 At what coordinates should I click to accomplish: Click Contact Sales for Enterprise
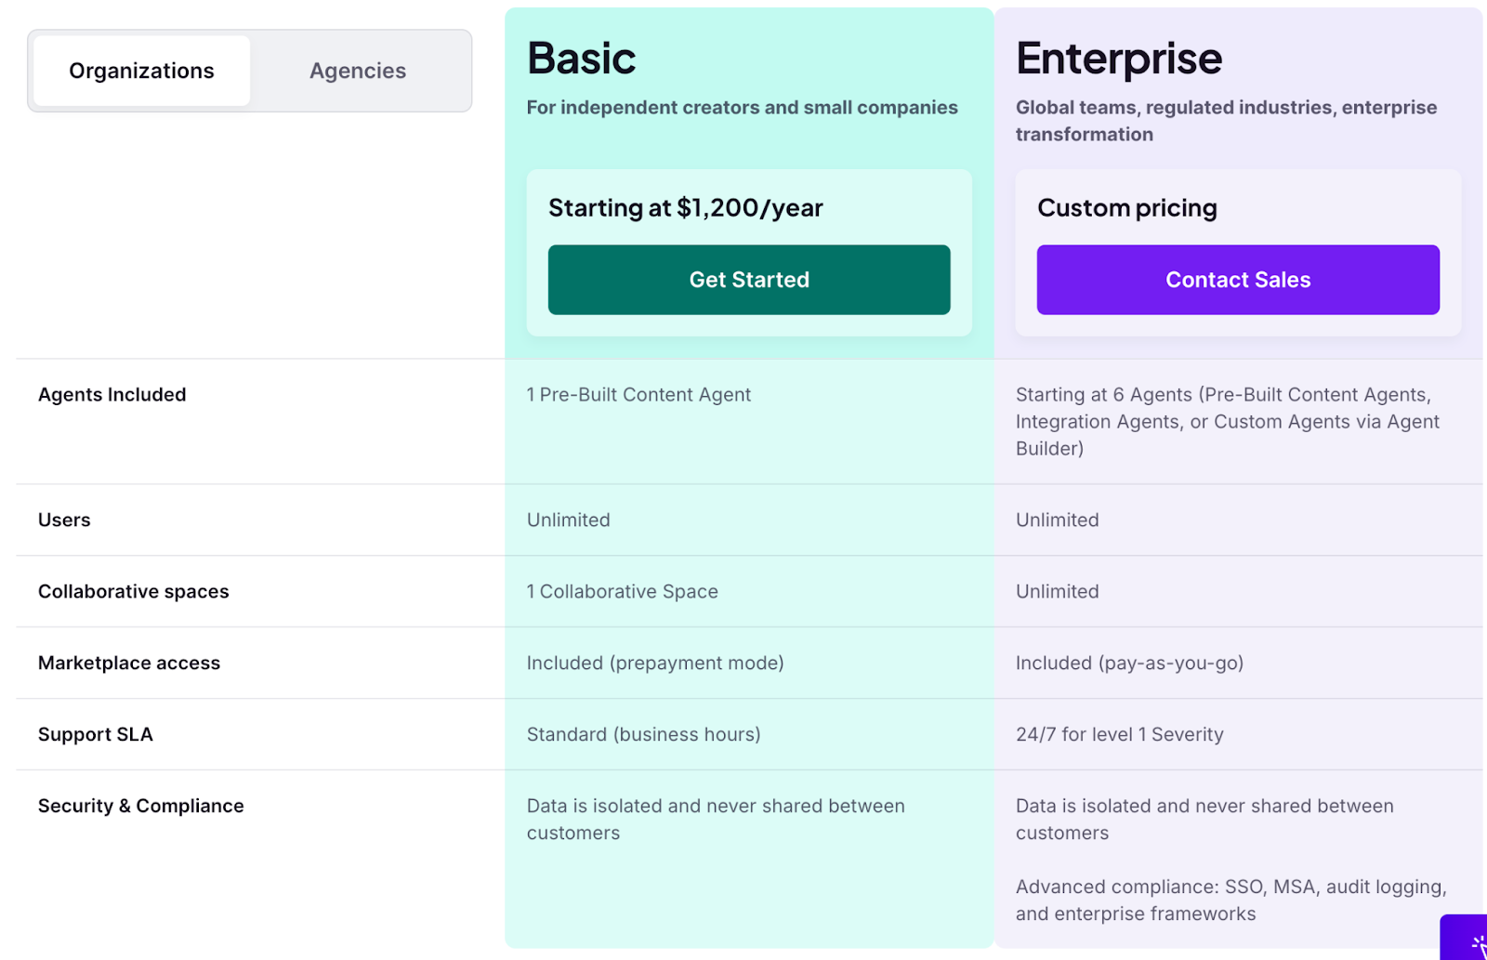coord(1237,279)
